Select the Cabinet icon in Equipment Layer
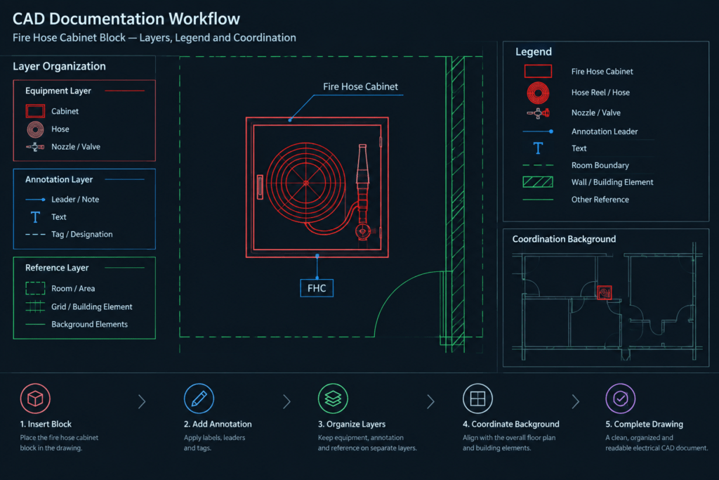The height and width of the screenshot is (480, 719). 35,111
